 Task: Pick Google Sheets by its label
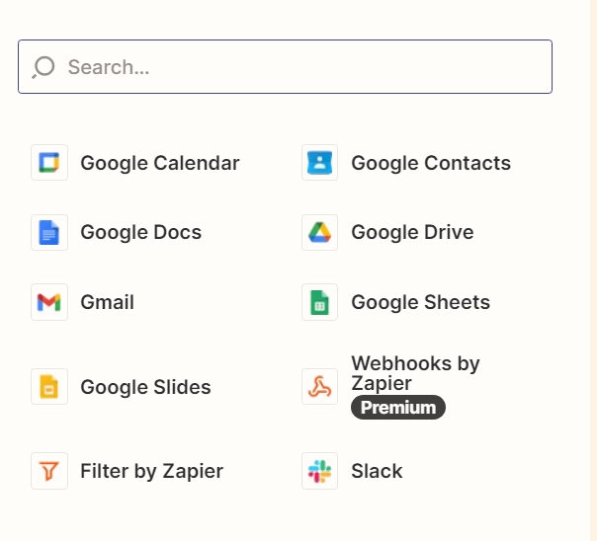pos(420,302)
